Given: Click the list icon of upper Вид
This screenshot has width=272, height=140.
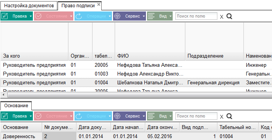Looking at the screenshot, I should pos(151,16).
